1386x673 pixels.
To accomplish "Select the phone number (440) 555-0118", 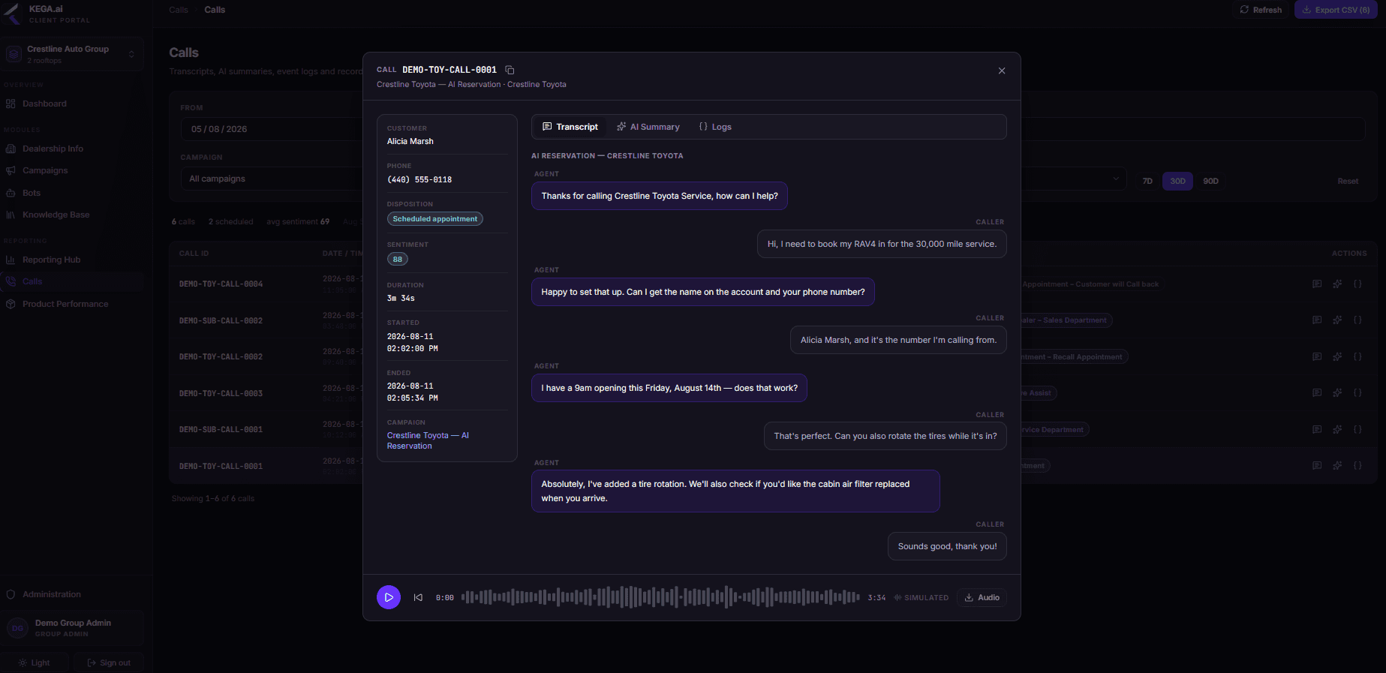I will (419, 179).
